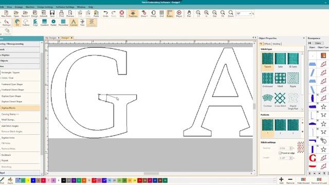
Task: Toggle the Outline stitch mode
Action: click(26, 23)
